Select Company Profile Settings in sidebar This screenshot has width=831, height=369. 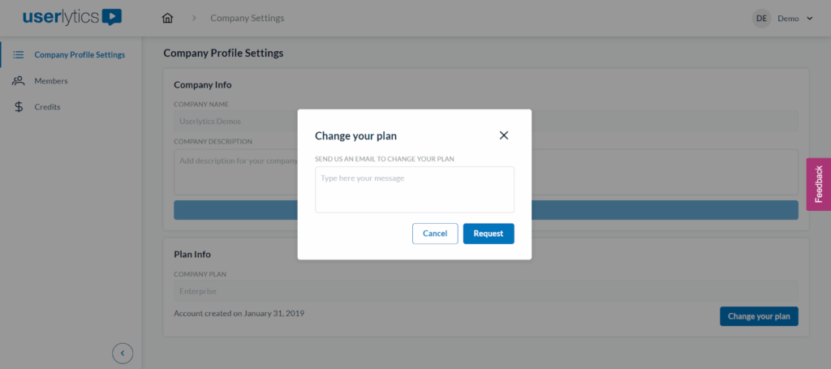(x=80, y=55)
